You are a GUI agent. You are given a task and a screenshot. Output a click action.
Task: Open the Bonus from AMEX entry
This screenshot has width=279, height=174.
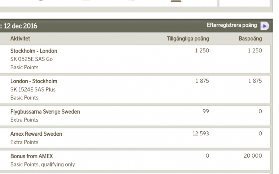coord(32,156)
